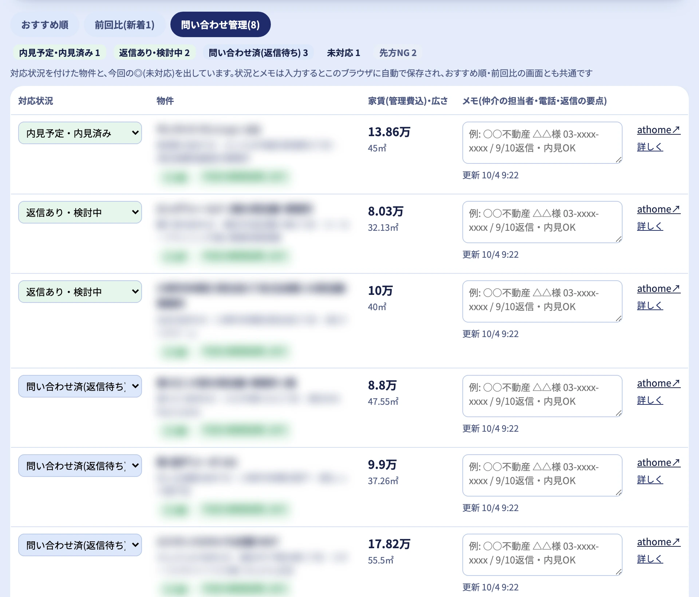Open athome link for 17.82万 property
699x597 pixels.
(659, 542)
